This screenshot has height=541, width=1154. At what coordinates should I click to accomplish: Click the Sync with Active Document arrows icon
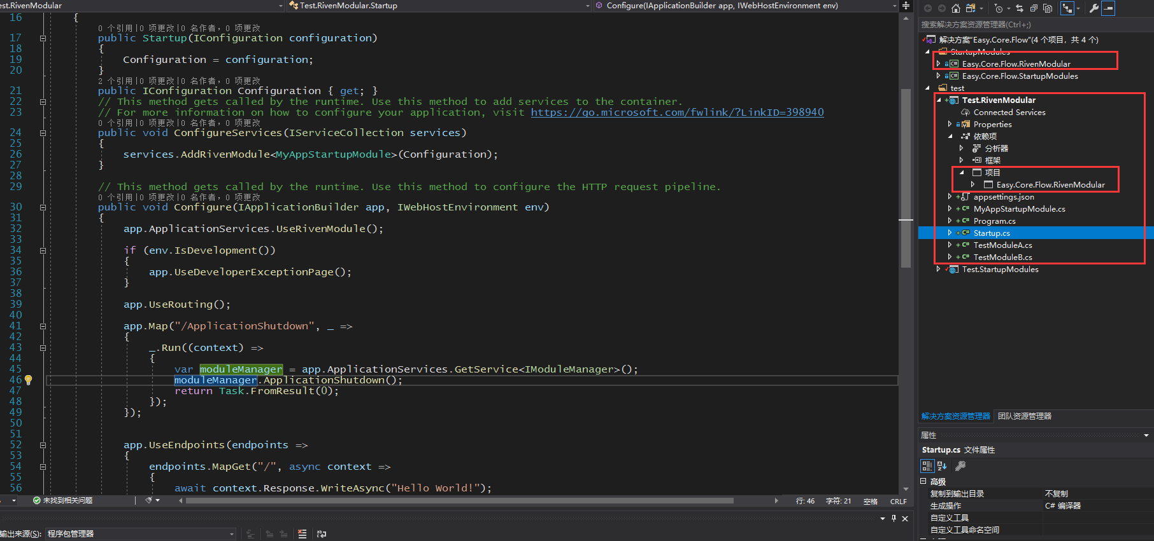1020,8
